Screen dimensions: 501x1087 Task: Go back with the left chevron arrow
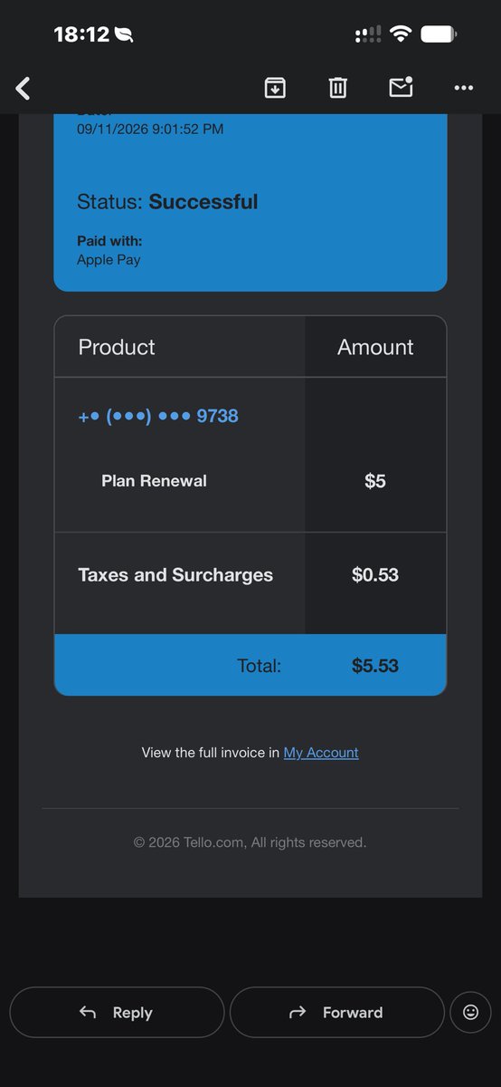point(24,88)
